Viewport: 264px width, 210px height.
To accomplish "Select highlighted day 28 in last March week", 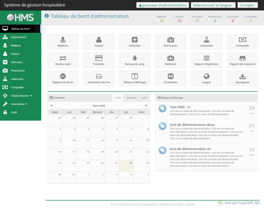I will coord(126,166).
